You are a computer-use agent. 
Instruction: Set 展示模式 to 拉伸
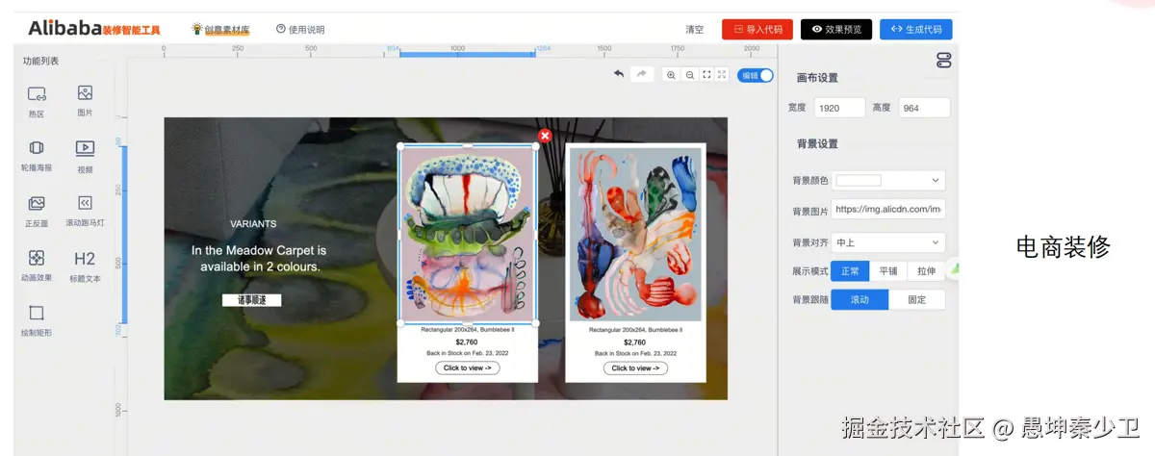pyautogui.click(x=926, y=271)
